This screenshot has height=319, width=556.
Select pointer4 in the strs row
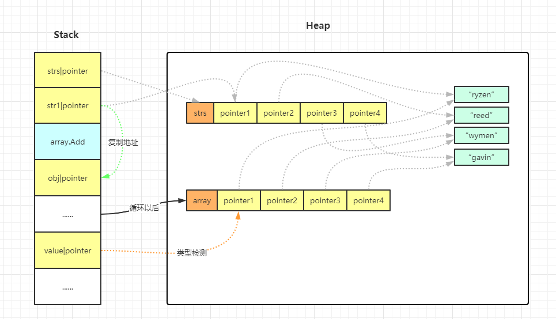tap(365, 113)
